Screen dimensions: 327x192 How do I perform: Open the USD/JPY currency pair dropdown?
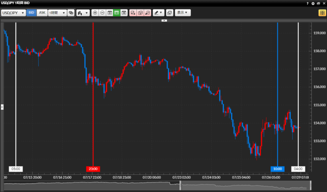tap(13, 13)
